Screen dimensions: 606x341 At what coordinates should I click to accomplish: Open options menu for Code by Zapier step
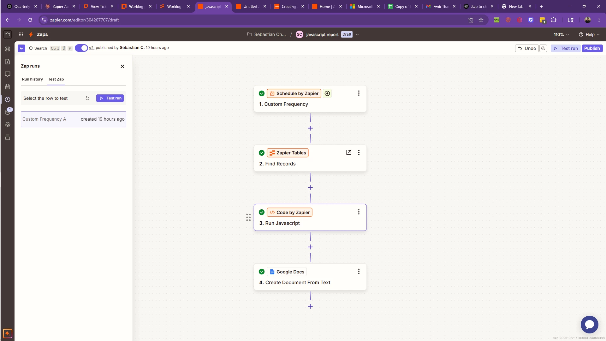pyautogui.click(x=359, y=212)
